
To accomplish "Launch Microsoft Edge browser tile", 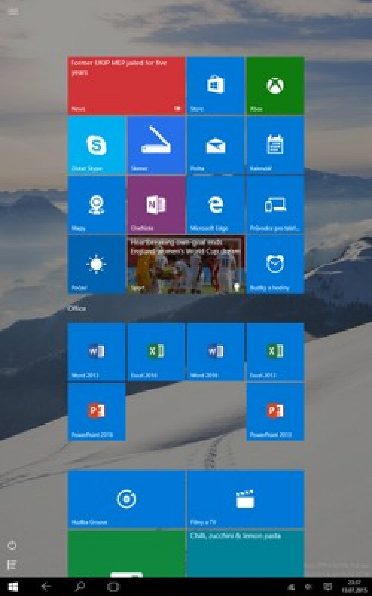I will point(216,205).
